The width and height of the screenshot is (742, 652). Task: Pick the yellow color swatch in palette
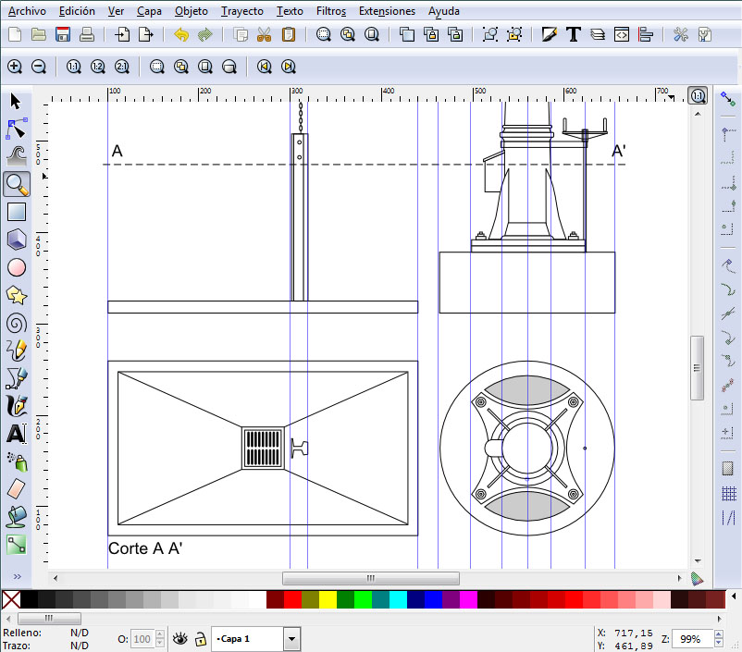tap(328, 600)
